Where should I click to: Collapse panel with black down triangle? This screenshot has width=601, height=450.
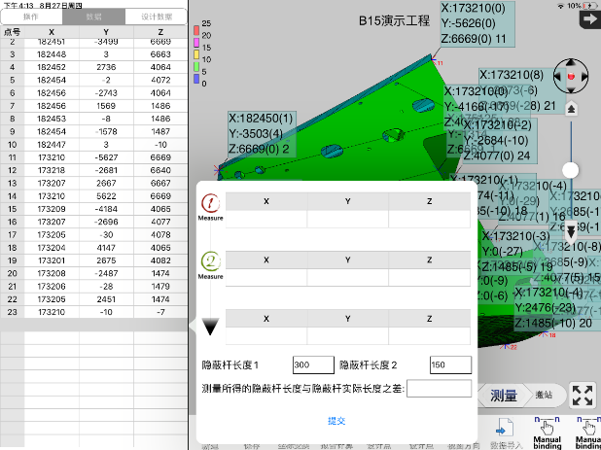(211, 328)
